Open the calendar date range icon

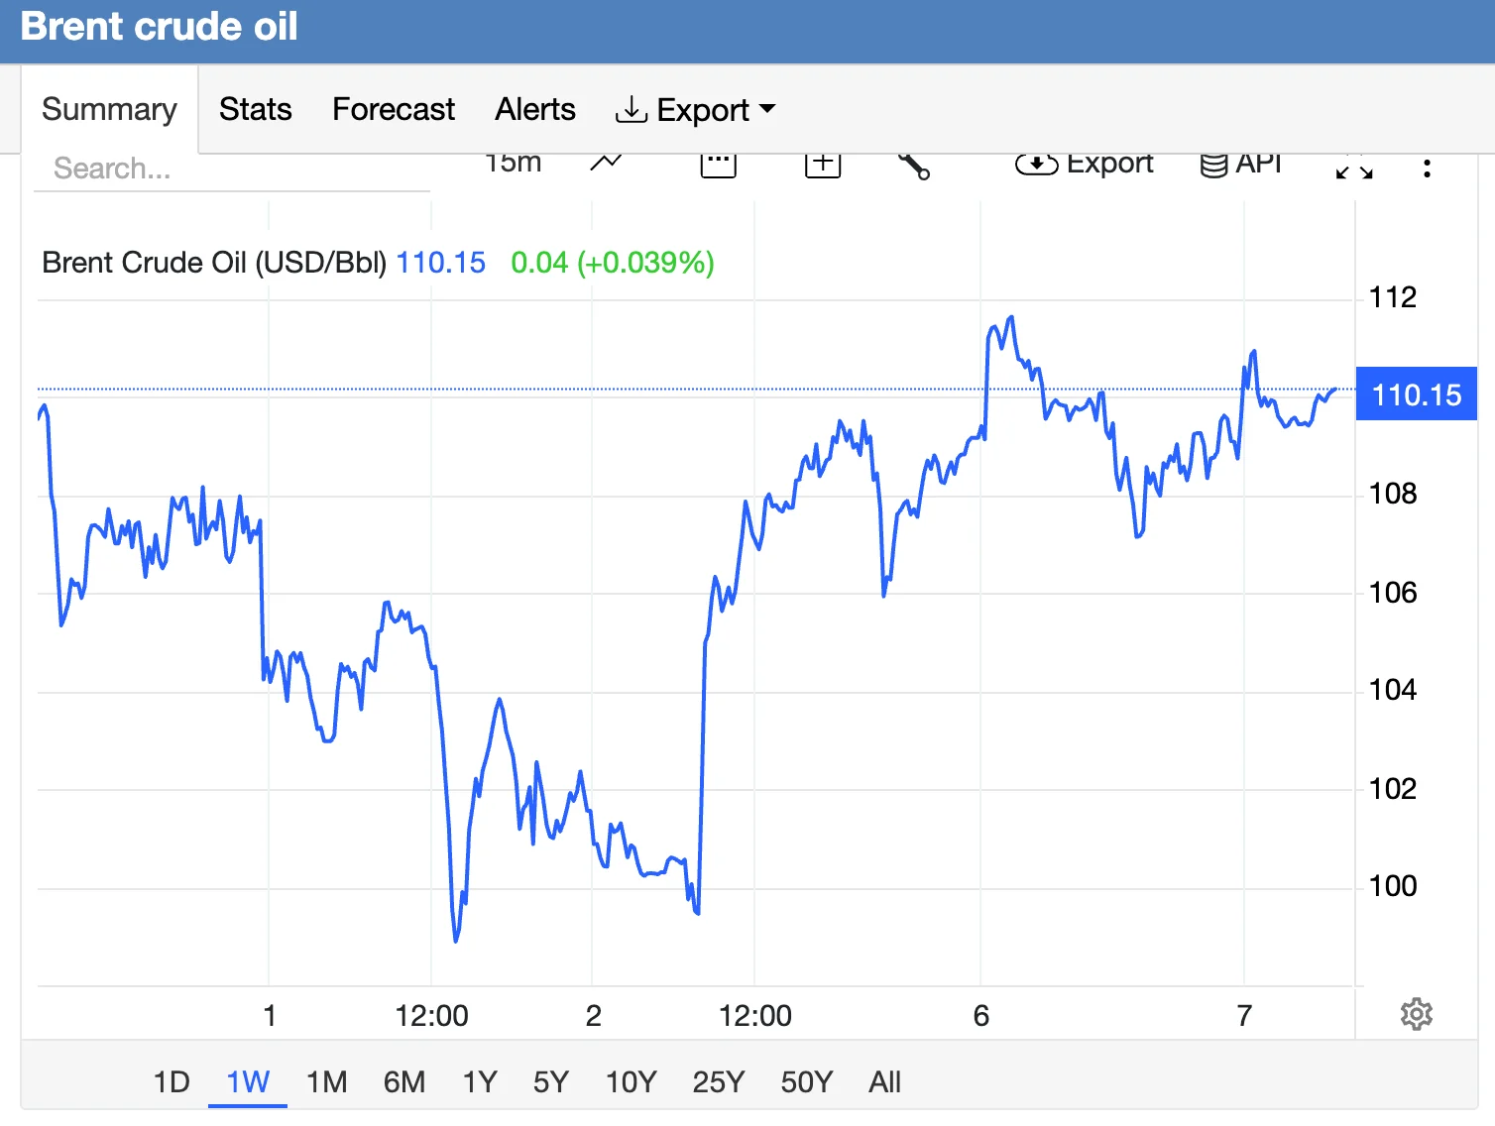[x=718, y=165]
